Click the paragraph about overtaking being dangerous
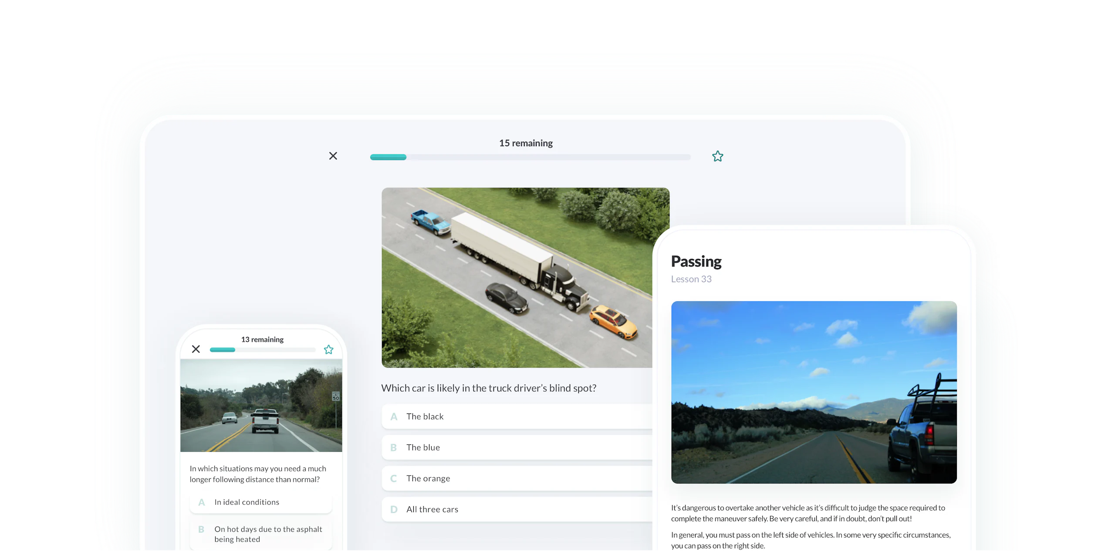1115x551 pixels. tap(808, 513)
